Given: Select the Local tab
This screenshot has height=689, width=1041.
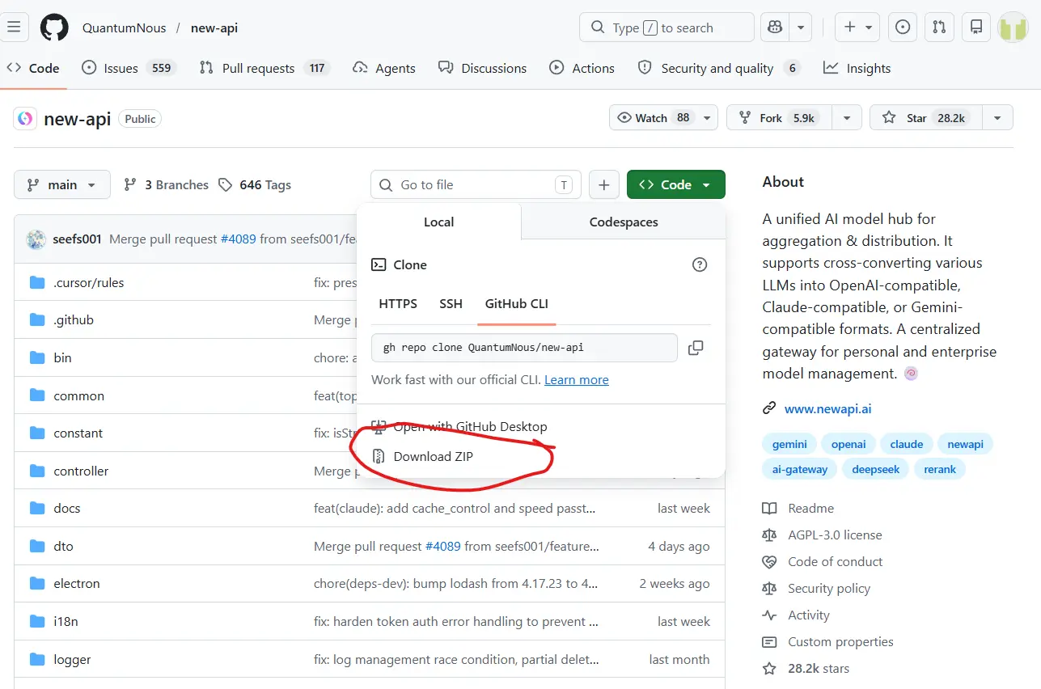Looking at the screenshot, I should [438, 222].
